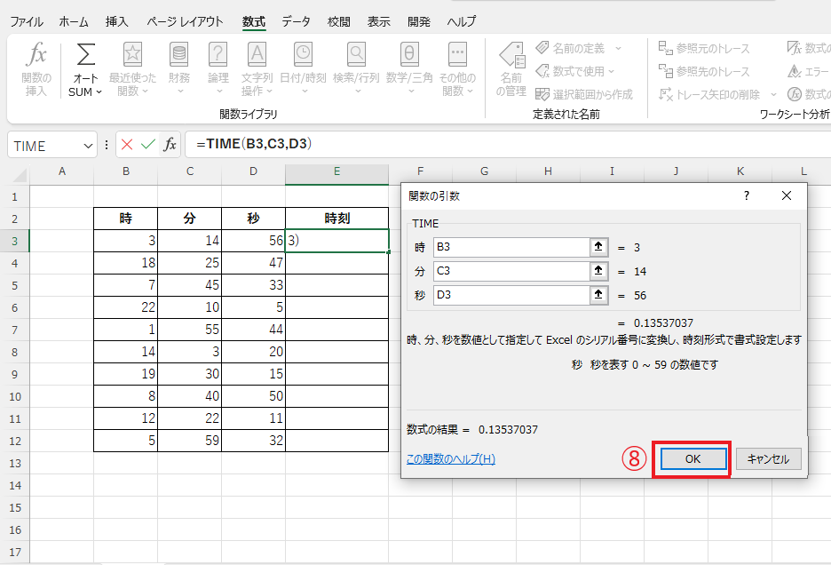Expand Remove Arrows dropdown arrow
The height and width of the screenshot is (565, 831).
tap(773, 94)
